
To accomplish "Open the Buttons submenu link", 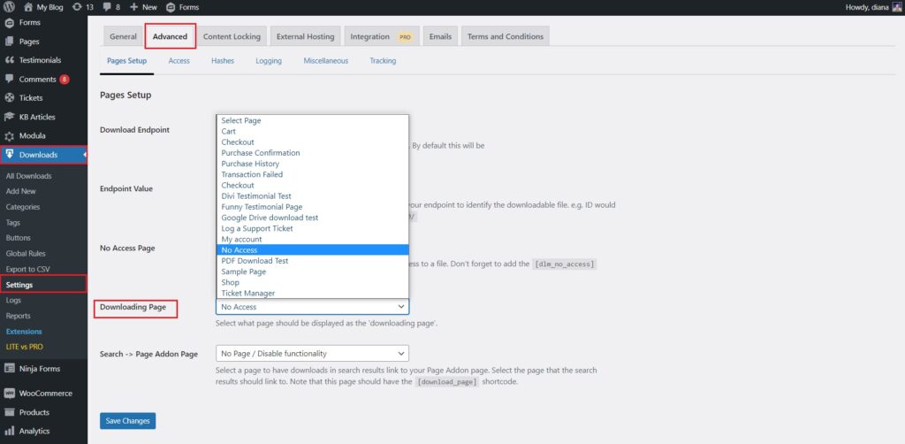I will pyautogui.click(x=19, y=238).
